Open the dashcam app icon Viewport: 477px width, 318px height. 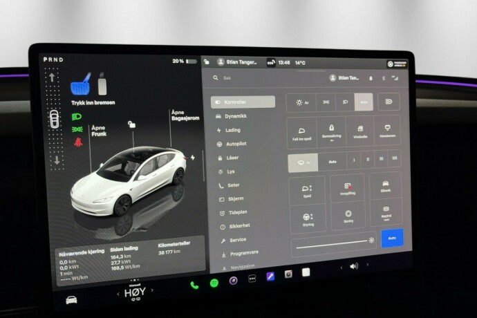[288, 274]
